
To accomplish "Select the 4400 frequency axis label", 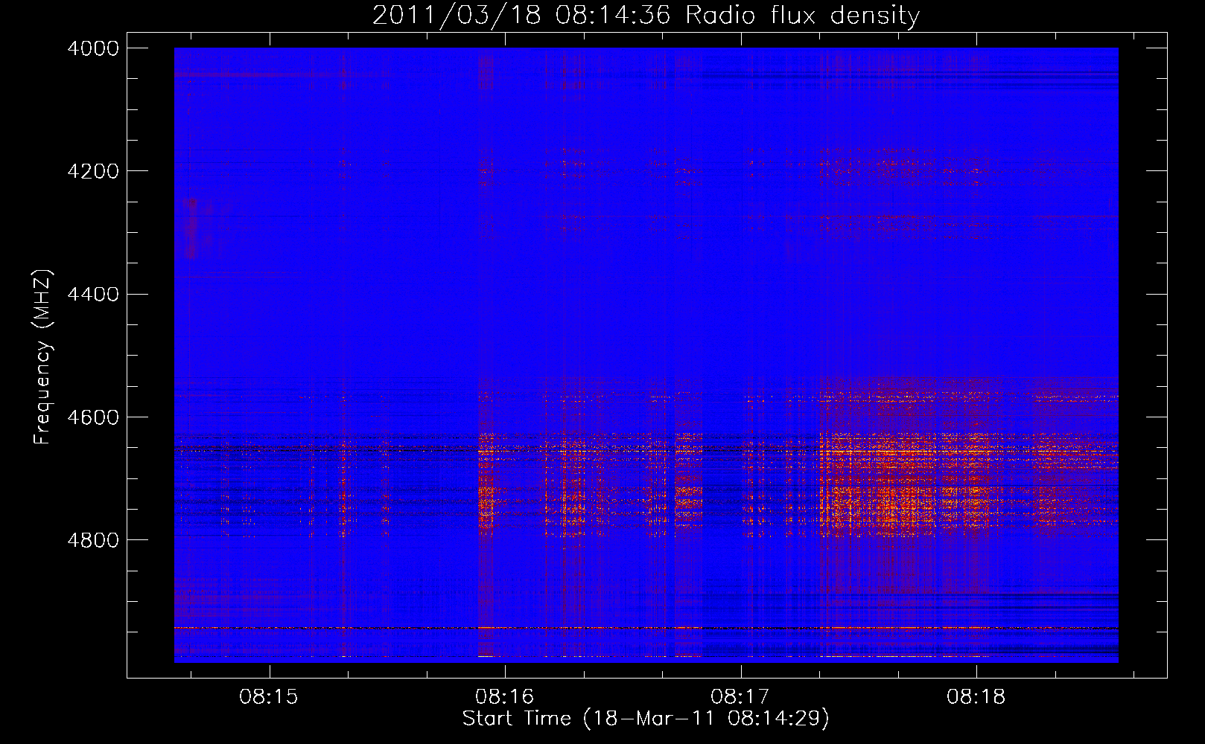I will point(93,295).
